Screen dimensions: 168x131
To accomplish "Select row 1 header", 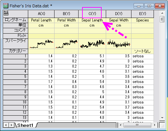I will click(x=15, y=56).
